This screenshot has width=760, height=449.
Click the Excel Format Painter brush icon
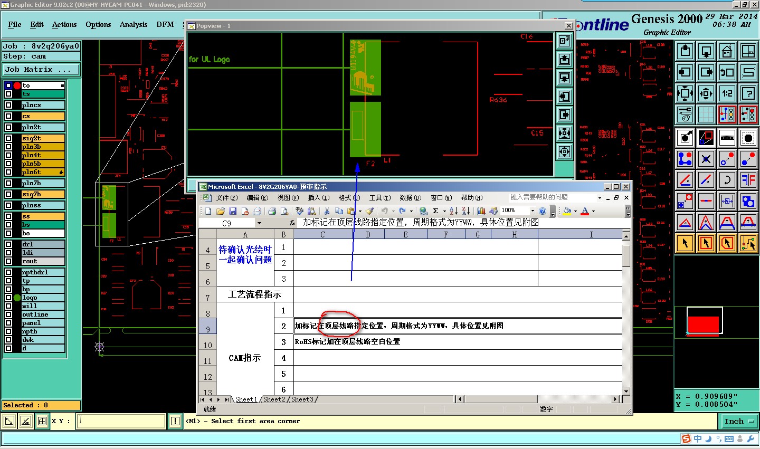click(369, 211)
